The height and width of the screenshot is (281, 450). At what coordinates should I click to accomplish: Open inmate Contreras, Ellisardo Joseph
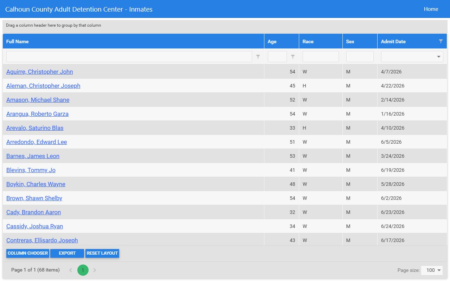click(x=42, y=240)
